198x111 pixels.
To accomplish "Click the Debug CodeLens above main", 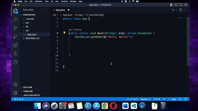I will pyautogui.click(x=78, y=30).
